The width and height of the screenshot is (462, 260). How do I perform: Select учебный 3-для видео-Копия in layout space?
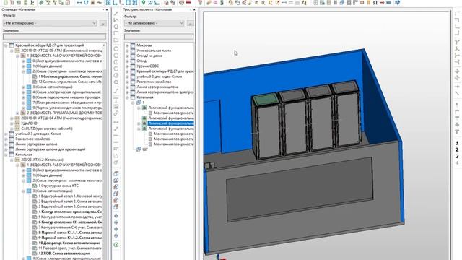click(159, 77)
